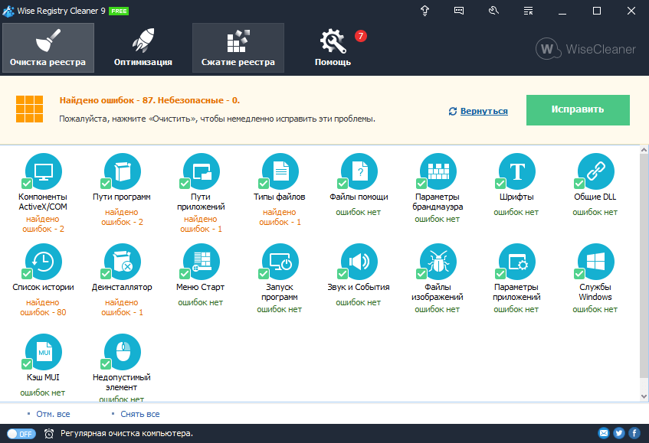Screen dimensions: 649x443
Task: Click the upload arrow icon in title bar
Action: (424, 11)
